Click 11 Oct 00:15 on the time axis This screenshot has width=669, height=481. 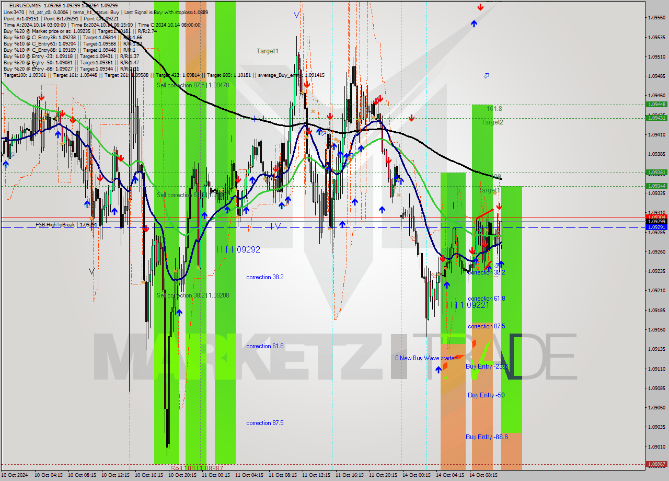216,476
